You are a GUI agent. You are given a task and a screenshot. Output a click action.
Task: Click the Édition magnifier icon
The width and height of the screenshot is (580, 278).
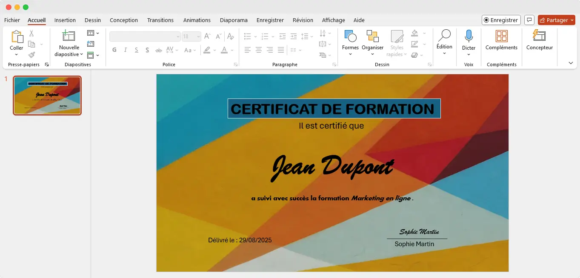444,36
